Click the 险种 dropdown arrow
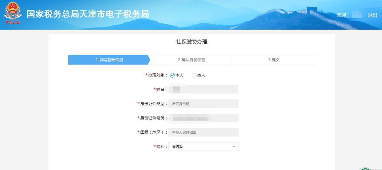382x170 pixels. coord(234,147)
